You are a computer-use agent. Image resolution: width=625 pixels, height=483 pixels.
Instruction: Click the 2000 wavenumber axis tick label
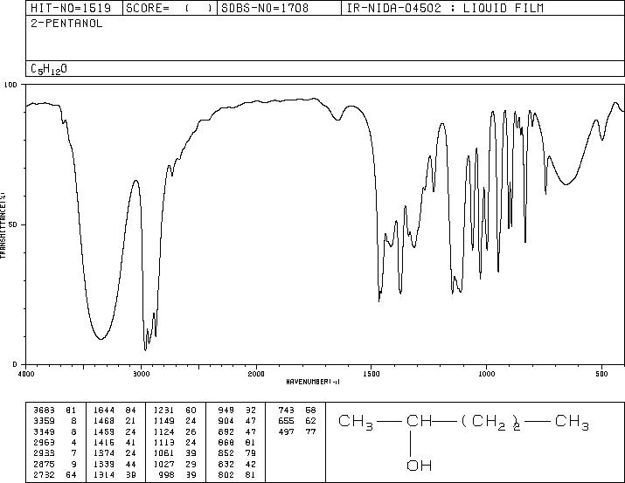(x=256, y=374)
